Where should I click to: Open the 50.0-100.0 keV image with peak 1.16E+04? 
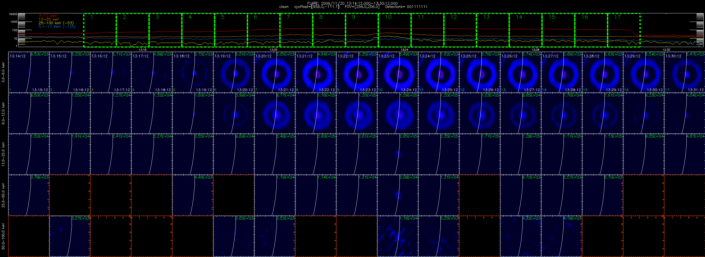[398, 236]
